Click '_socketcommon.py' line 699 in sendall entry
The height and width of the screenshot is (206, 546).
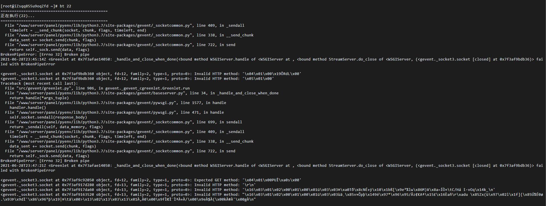coord(124,122)
